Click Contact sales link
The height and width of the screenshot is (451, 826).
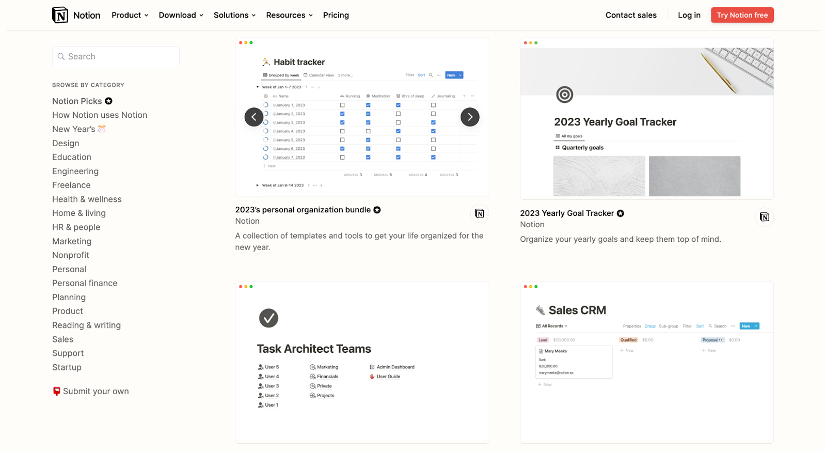[631, 15]
